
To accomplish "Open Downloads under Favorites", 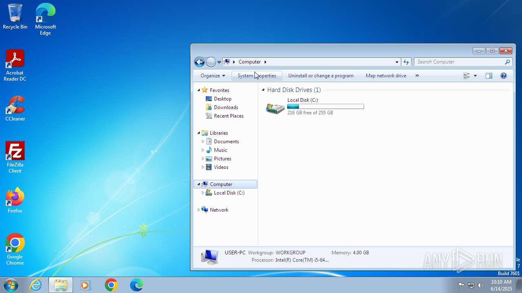I will [x=226, y=107].
